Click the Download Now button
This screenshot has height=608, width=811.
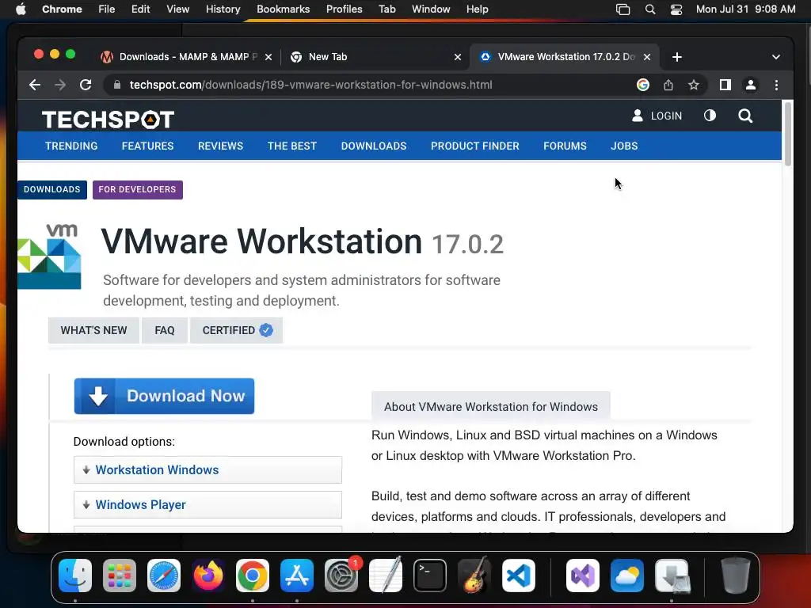[164, 396]
